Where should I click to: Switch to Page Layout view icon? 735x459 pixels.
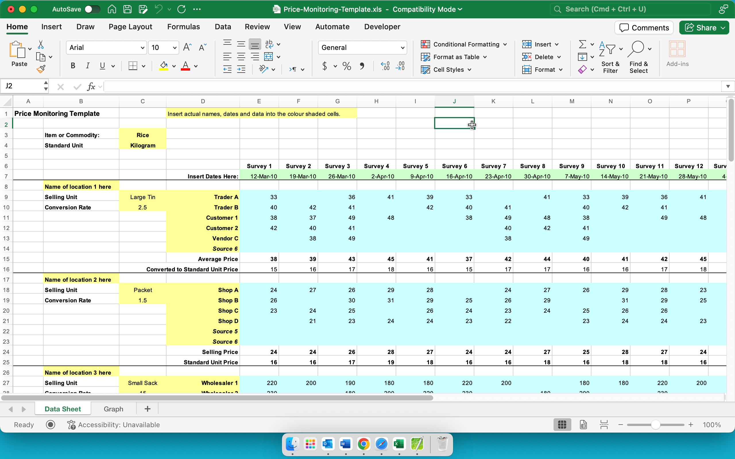click(583, 425)
